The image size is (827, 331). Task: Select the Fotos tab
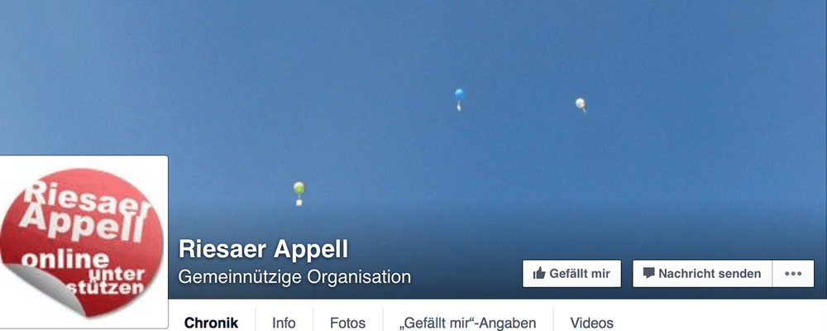[x=347, y=323]
